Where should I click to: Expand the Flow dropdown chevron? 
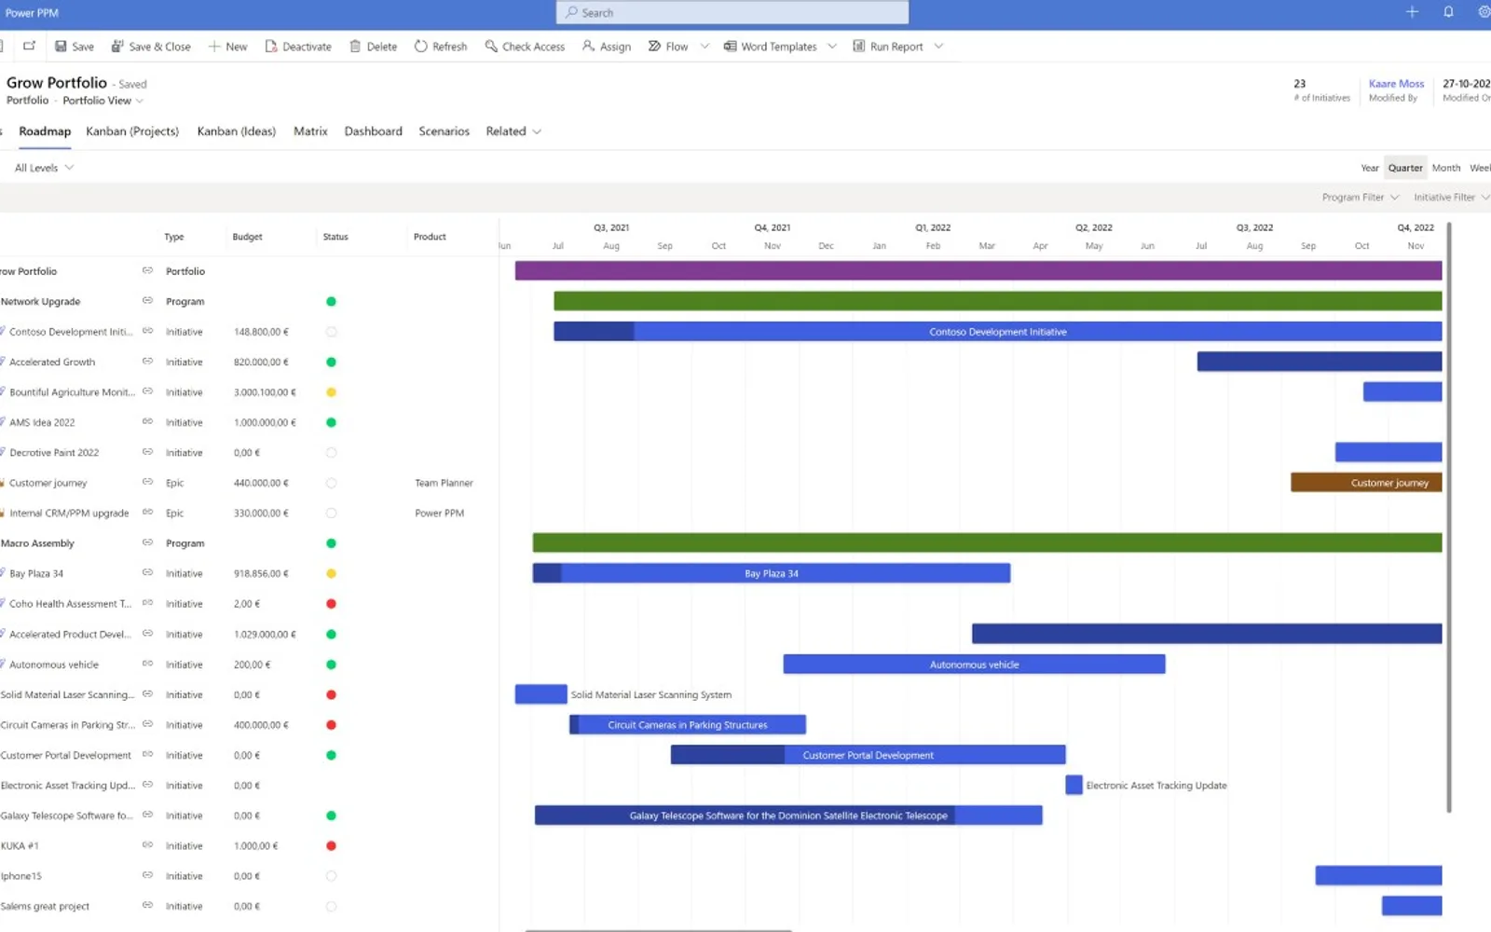pyautogui.click(x=704, y=47)
